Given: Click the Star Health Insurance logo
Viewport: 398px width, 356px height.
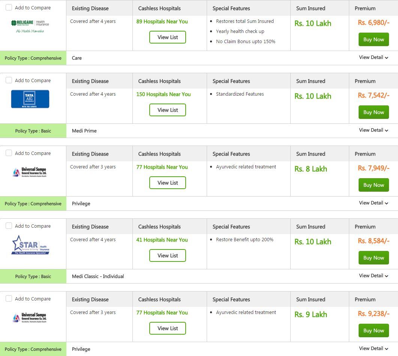Looking at the screenshot, I should point(30,245).
